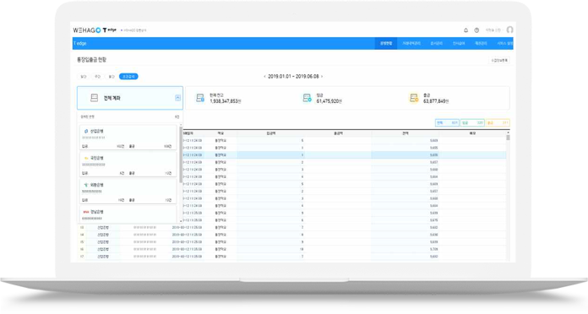Select table row numbered 14
588x314 pixels.
click(291, 235)
